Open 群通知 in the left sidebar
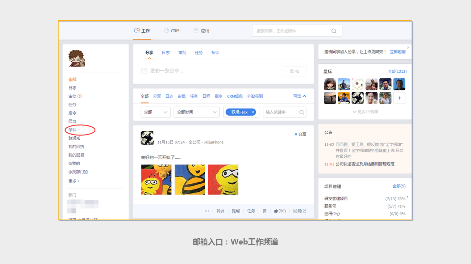Screen dimensions: 471x264 (x=74, y=138)
